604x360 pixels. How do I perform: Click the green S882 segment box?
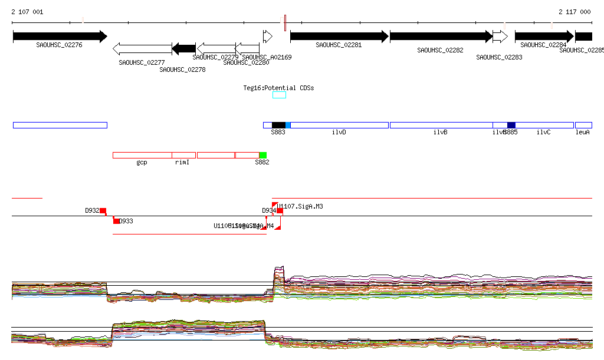tap(262, 155)
